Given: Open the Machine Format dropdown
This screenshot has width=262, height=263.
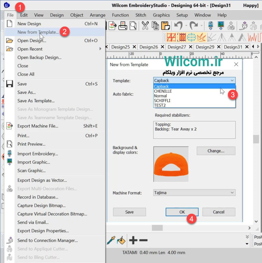Looking at the screenshot, I should point(232,193).
